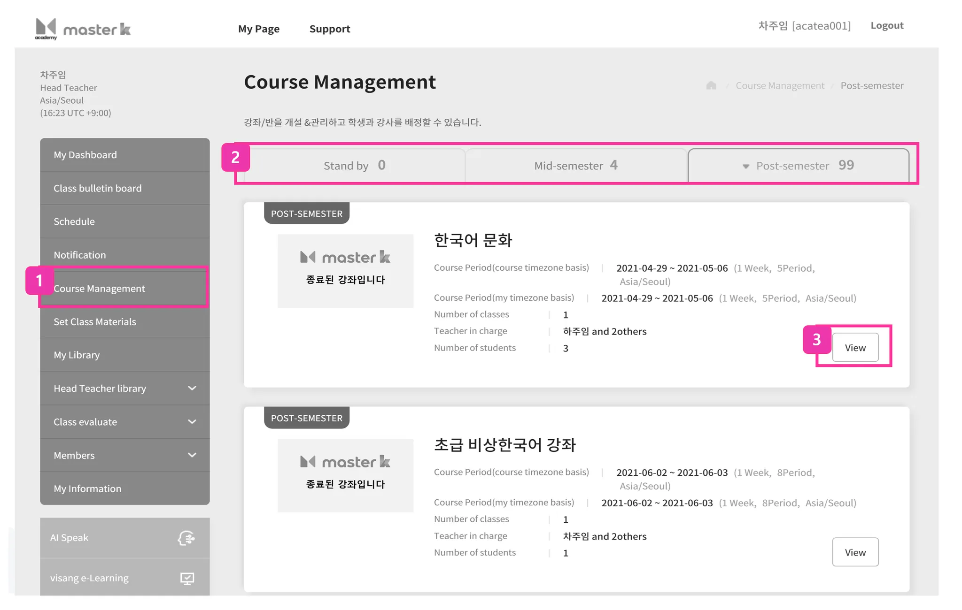This screenshot has height=610, width=962.
Task: Click the 초급 비상한국어 강좌 course thumbnail
Action: click(345, 475)
